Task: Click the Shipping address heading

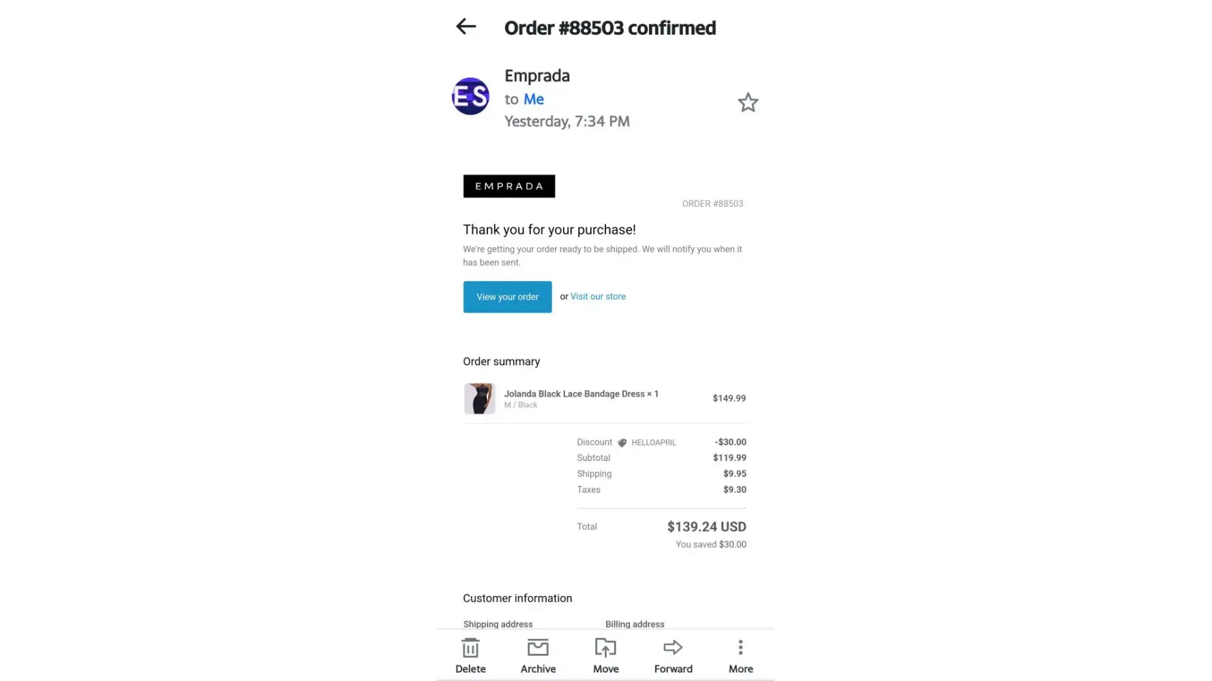Action: [498, 624]
